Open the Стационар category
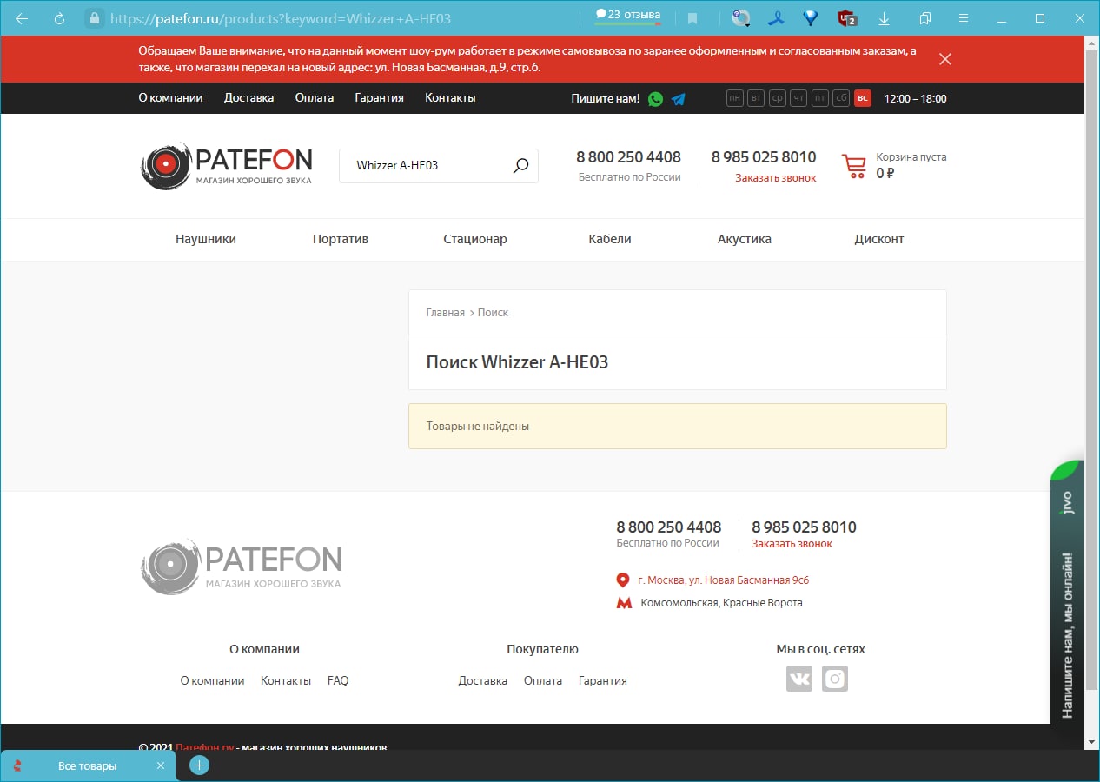The width and height of the screenshot is (1100, 782). (475, 239)
